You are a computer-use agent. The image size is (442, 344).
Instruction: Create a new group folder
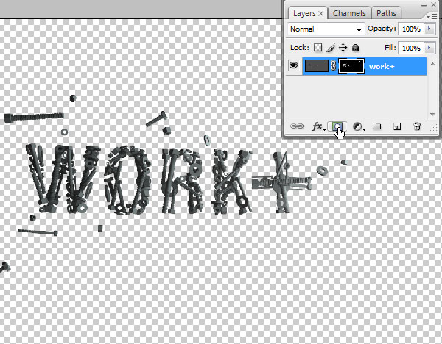click(377, 126)
